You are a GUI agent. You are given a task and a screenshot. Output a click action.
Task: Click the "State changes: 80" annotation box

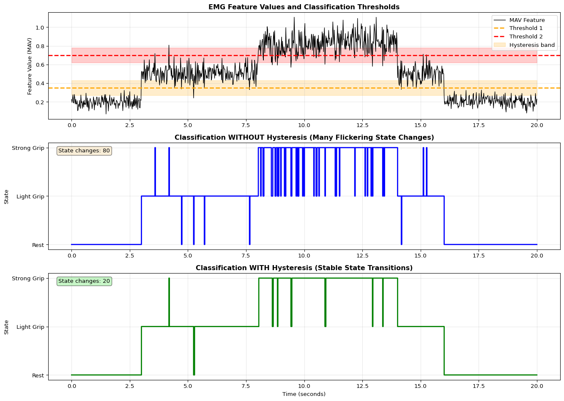[x=84, y=151]
